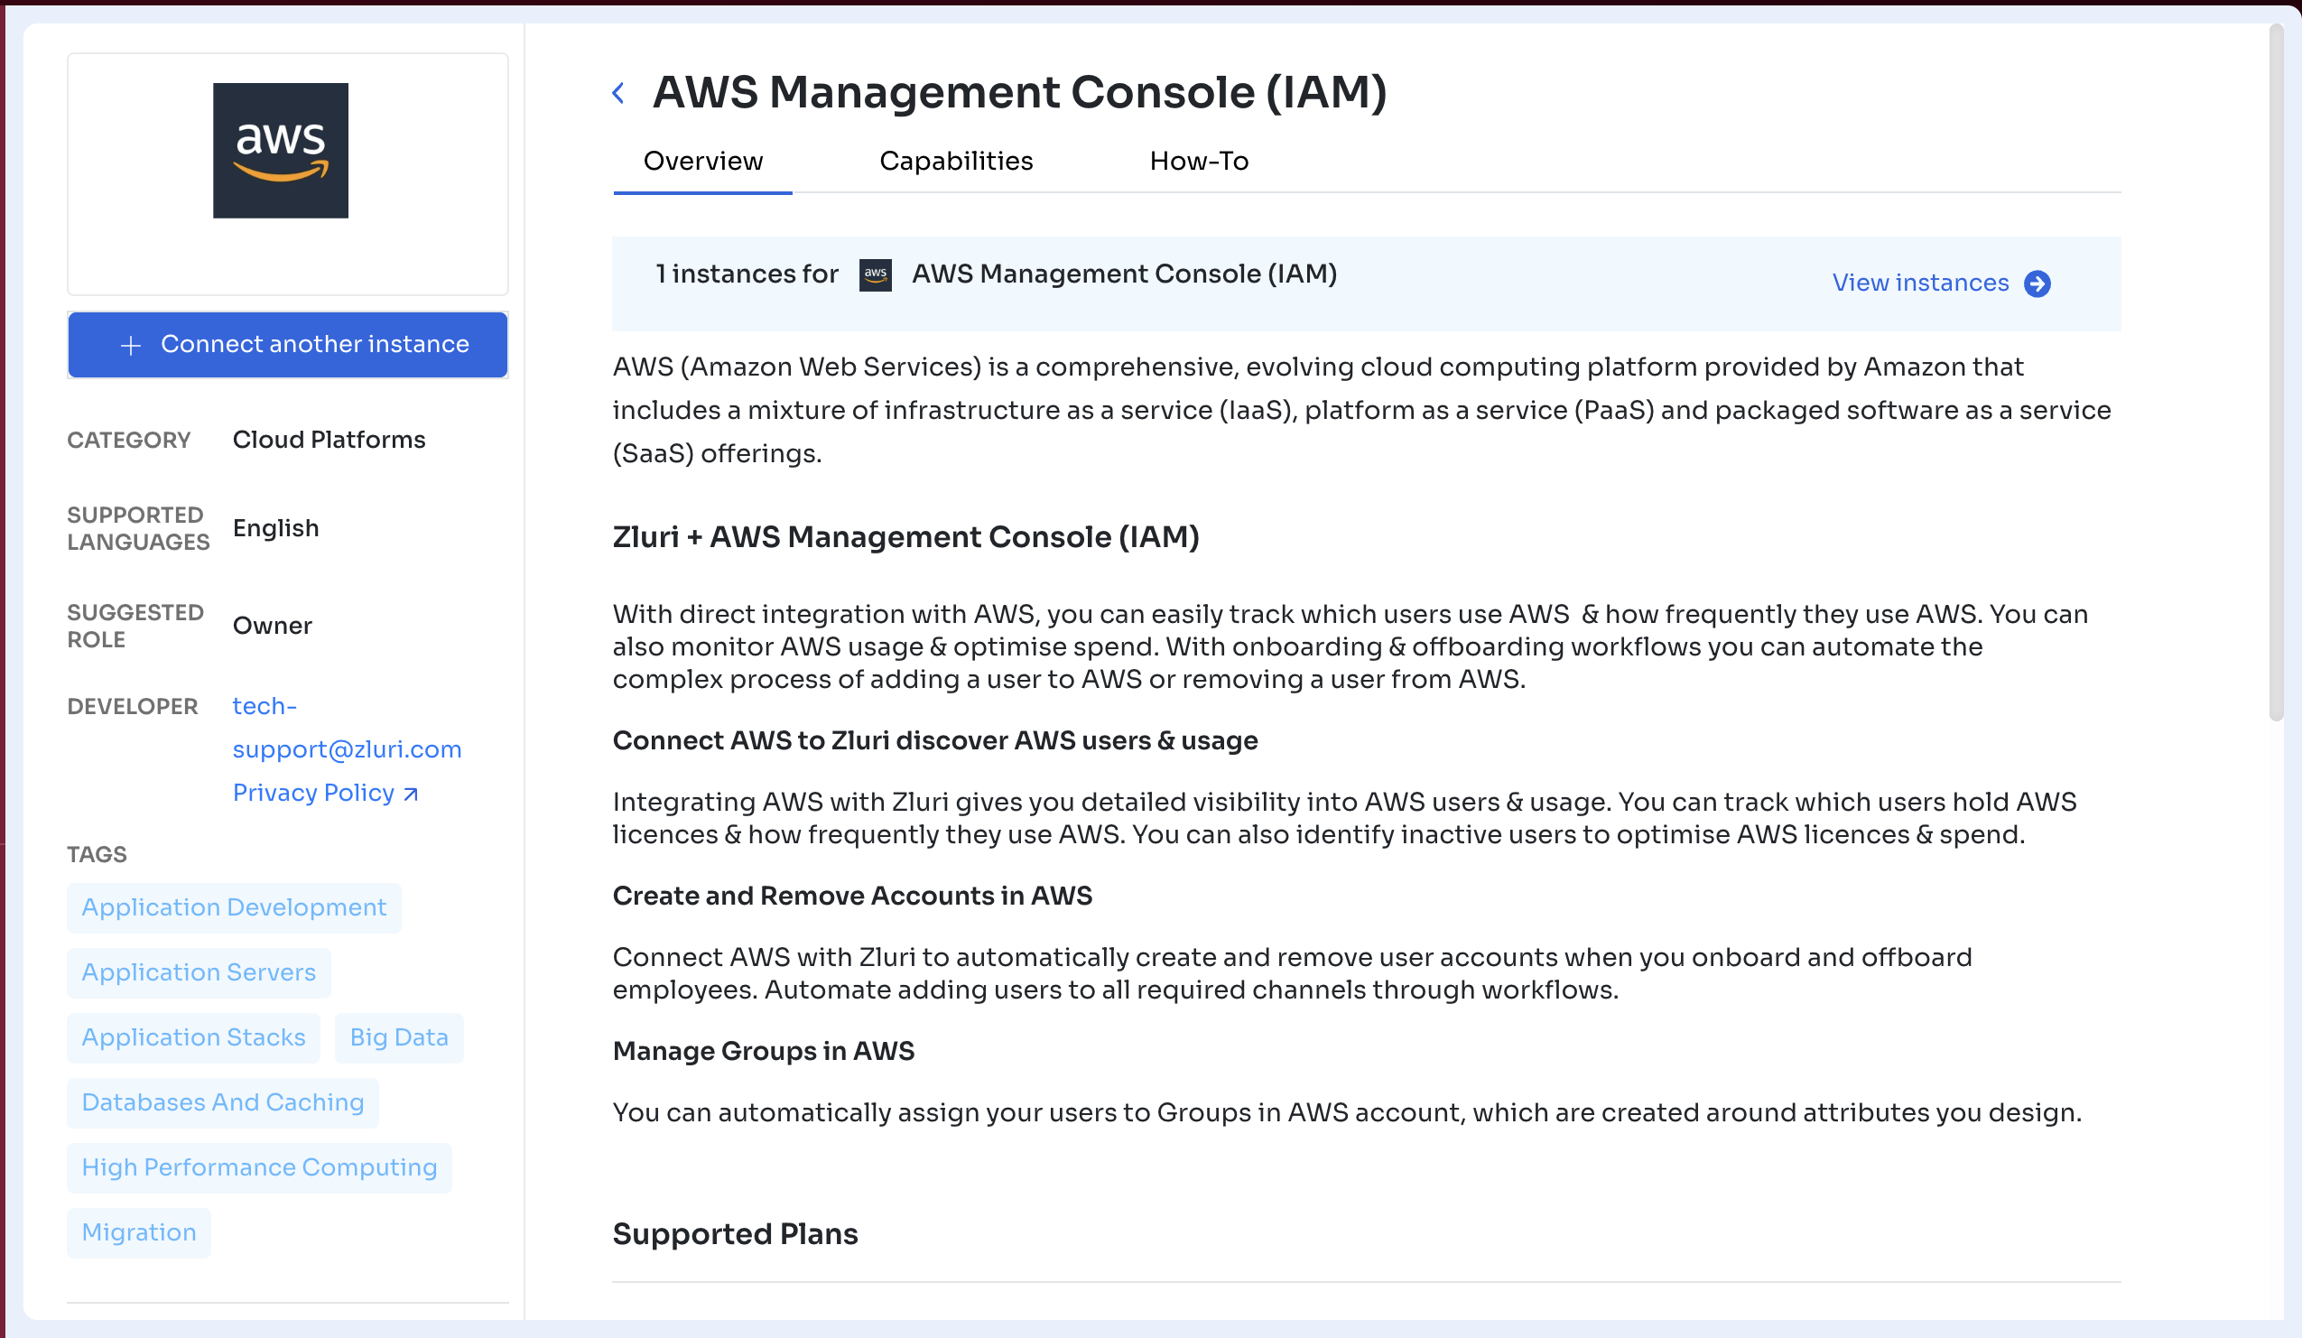Click the Application Servers tag
The image size is (2302, 1338).
tap(199, 971)
